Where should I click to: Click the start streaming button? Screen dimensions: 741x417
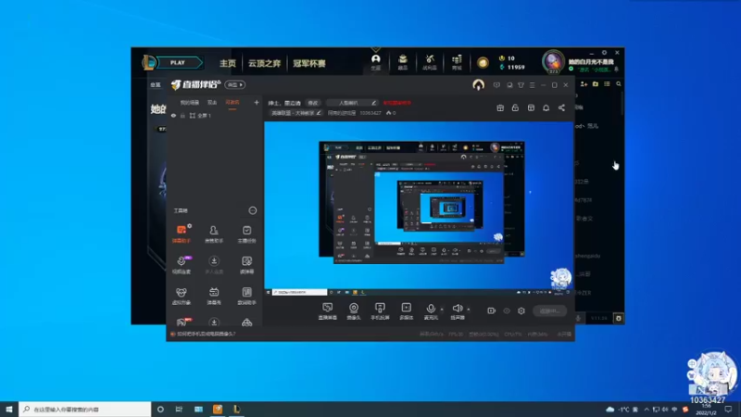pyautogui.click(x=549, y=310)
